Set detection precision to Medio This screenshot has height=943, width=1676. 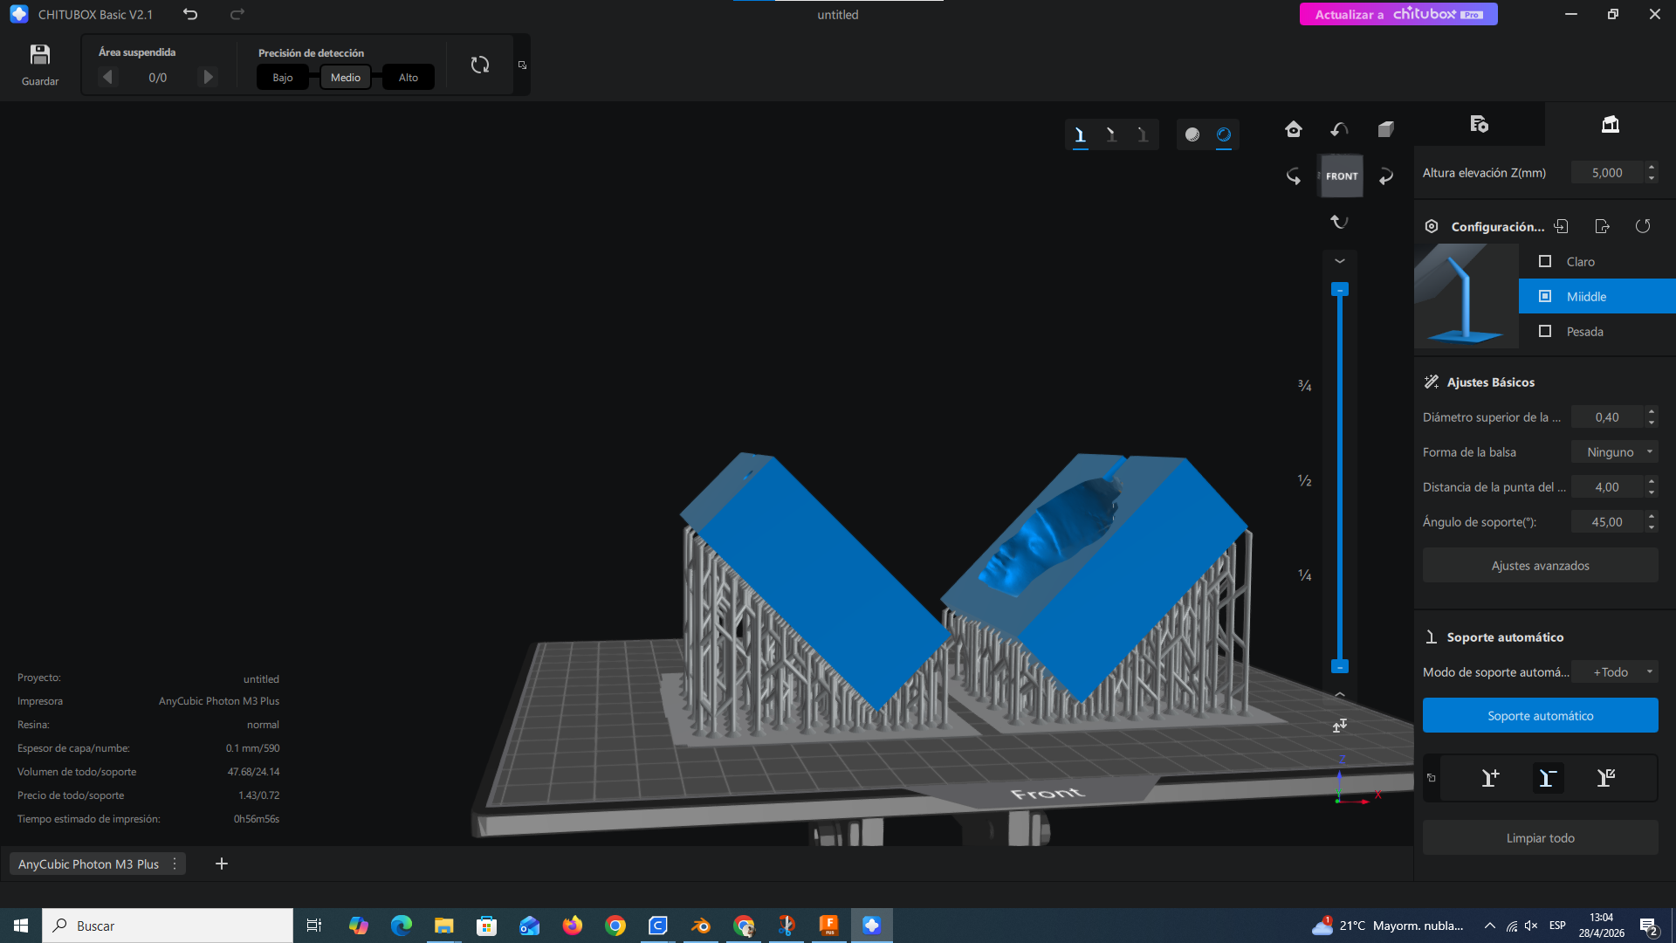click(346, 78)
